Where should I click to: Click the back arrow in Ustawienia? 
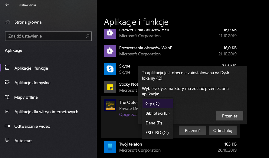7,5
